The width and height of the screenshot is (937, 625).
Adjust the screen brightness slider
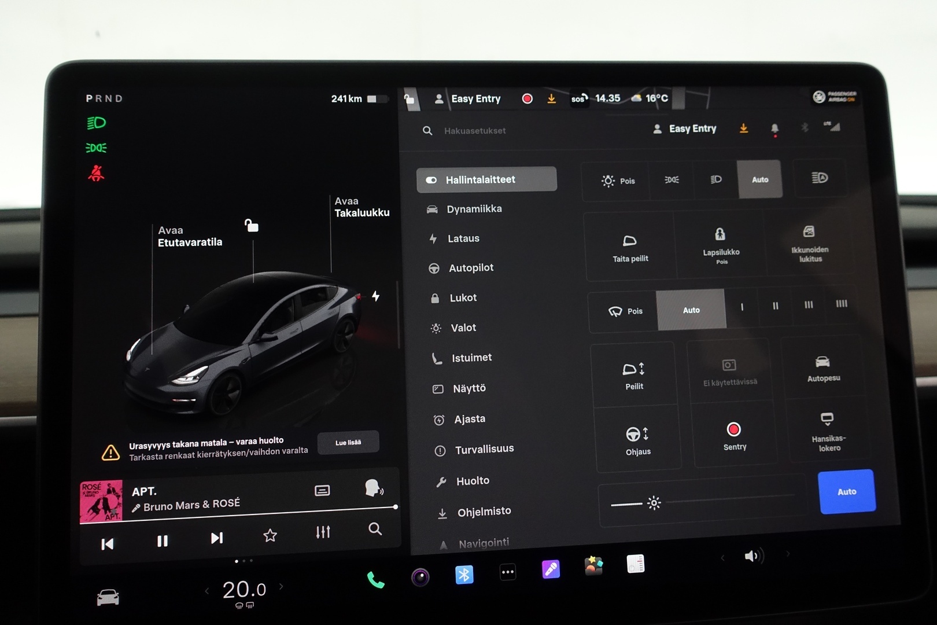(654, 503)
